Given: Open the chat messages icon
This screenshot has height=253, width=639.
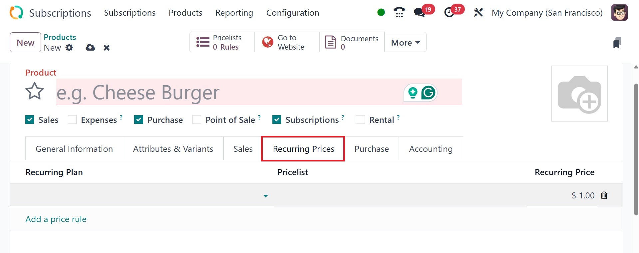Looking at the screenshot, I should click(419, 13).
